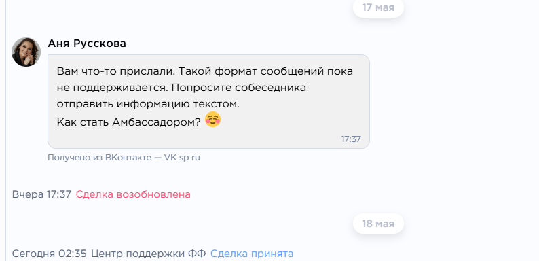The width and height of the screenshot is (539, 261).
Task: Open Аня Русскова's profile avatar
Action: coord(26,52)
